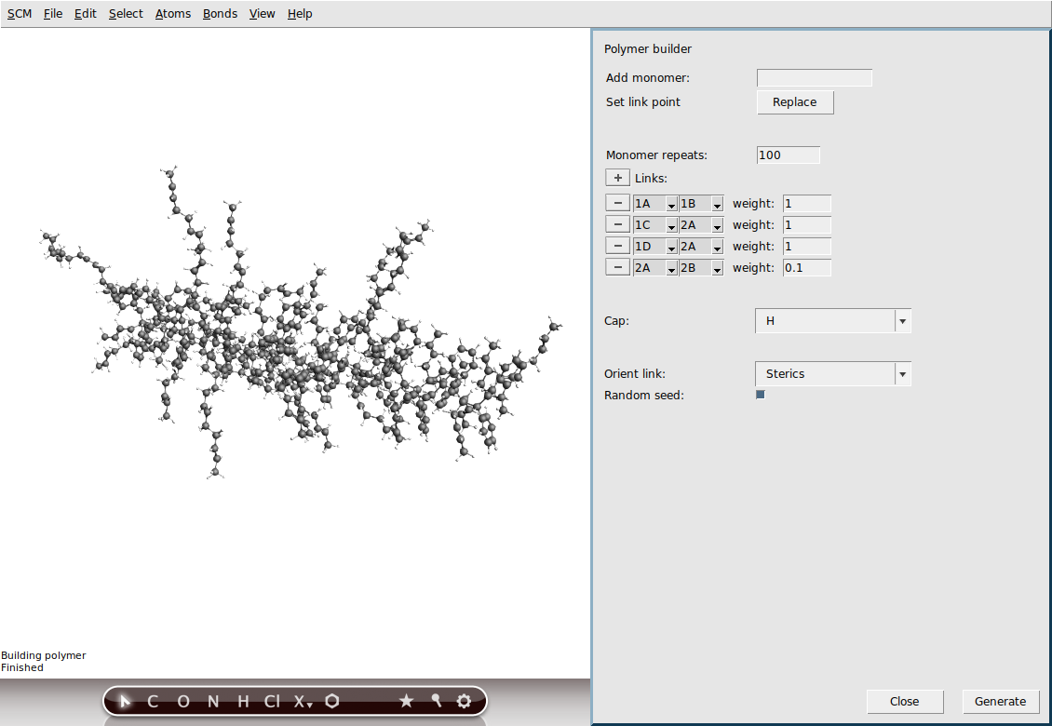Select the Oxygen atom tool

click(x=182, y=701)
